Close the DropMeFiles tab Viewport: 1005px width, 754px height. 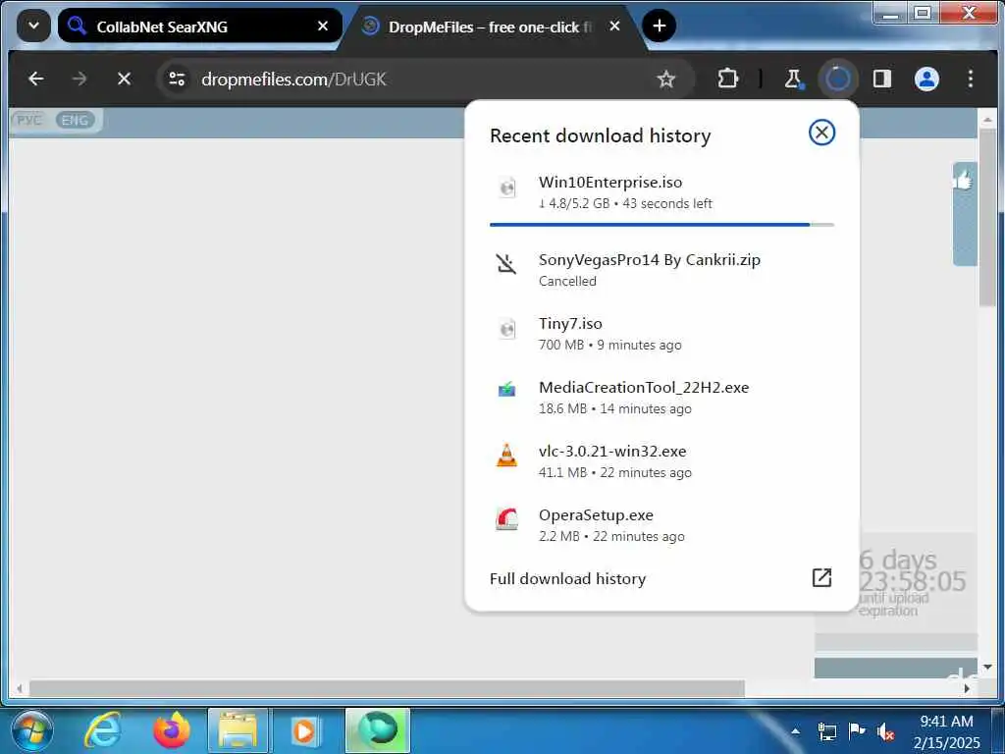[614, 27]
